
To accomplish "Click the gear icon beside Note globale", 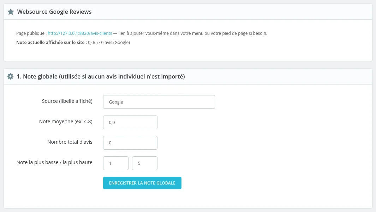I will (x=10, y=76).
